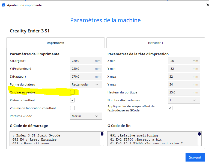Click the Paramètres de la machine title
This screenshot has height=164, width=209.
point(105,20)
